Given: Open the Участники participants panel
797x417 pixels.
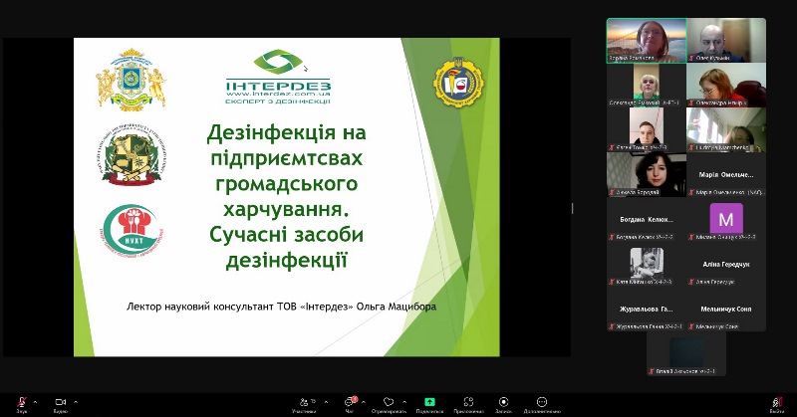Looking at the screenshot, I should coord(304,402).
